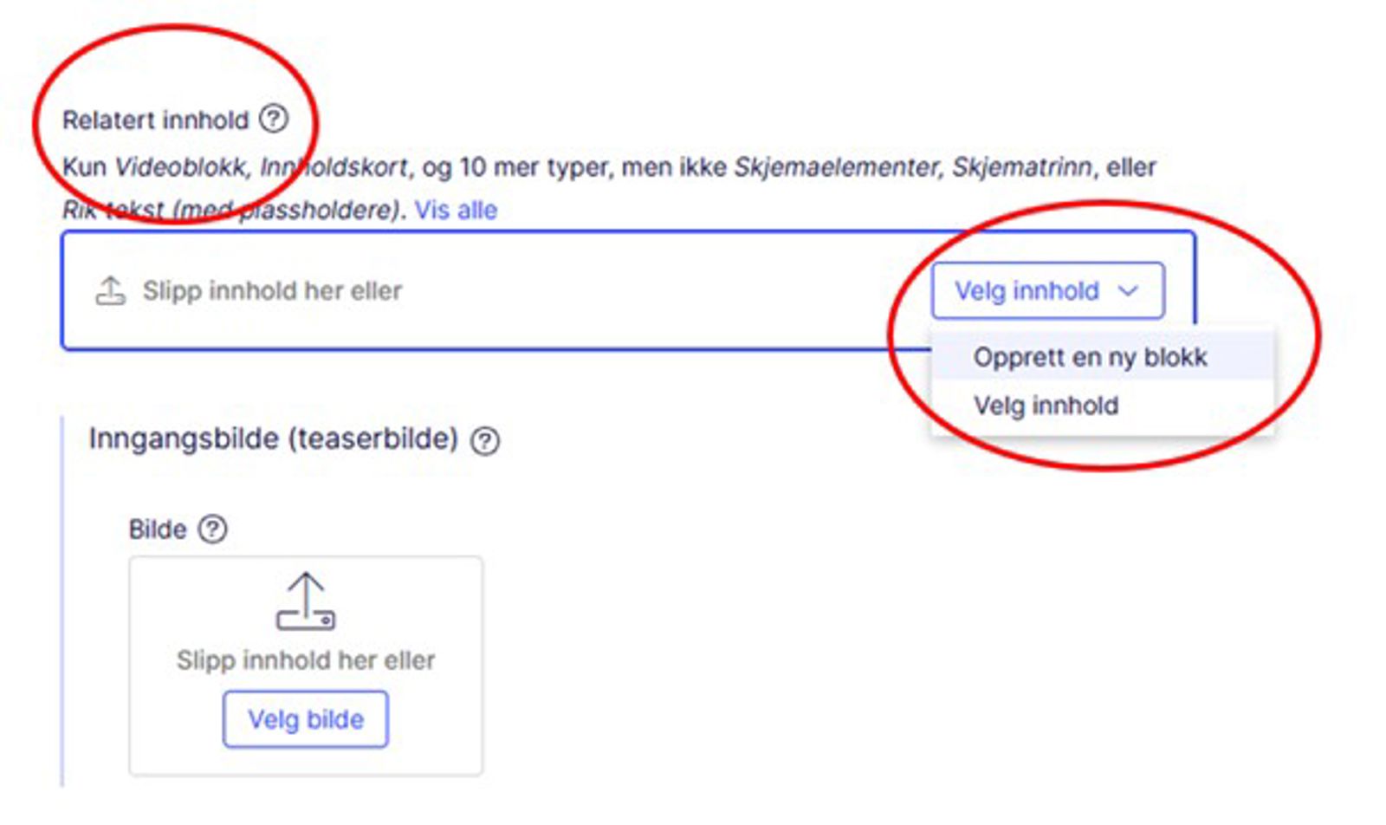Click "Slipp innhold her eller" beside Velg innhold
1386x825 pixels.
coord(272,291)
